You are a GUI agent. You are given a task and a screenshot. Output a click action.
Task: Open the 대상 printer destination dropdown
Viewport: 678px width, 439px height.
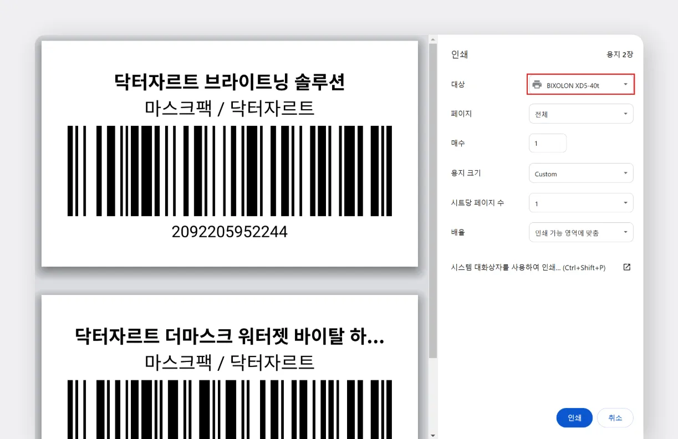click(x=580, y=84)
